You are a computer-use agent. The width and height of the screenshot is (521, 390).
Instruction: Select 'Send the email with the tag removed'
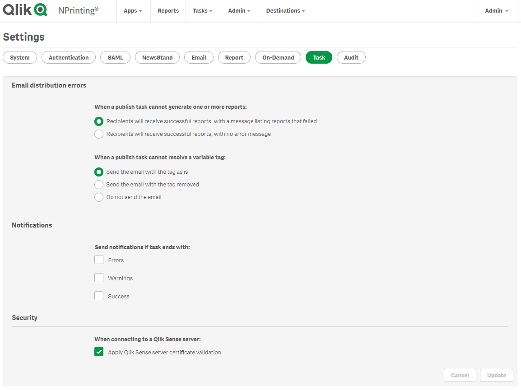pos(99,185)
